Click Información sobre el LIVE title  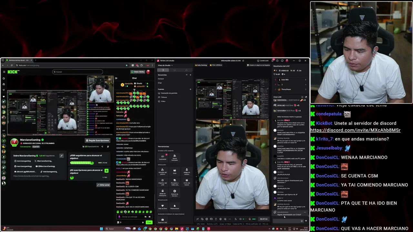point(231,61)
